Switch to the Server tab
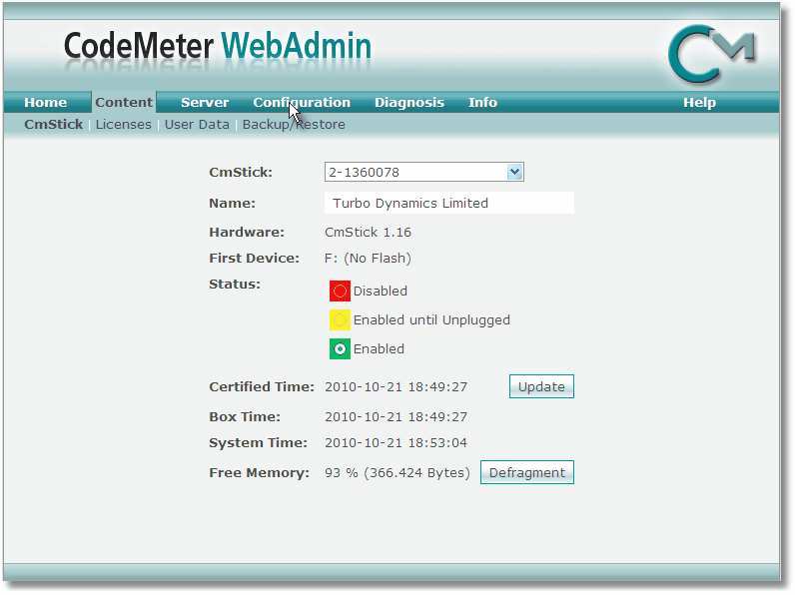The width and height of the screenshot is (795, 595). pyautogui.click(x=205, y=103)
